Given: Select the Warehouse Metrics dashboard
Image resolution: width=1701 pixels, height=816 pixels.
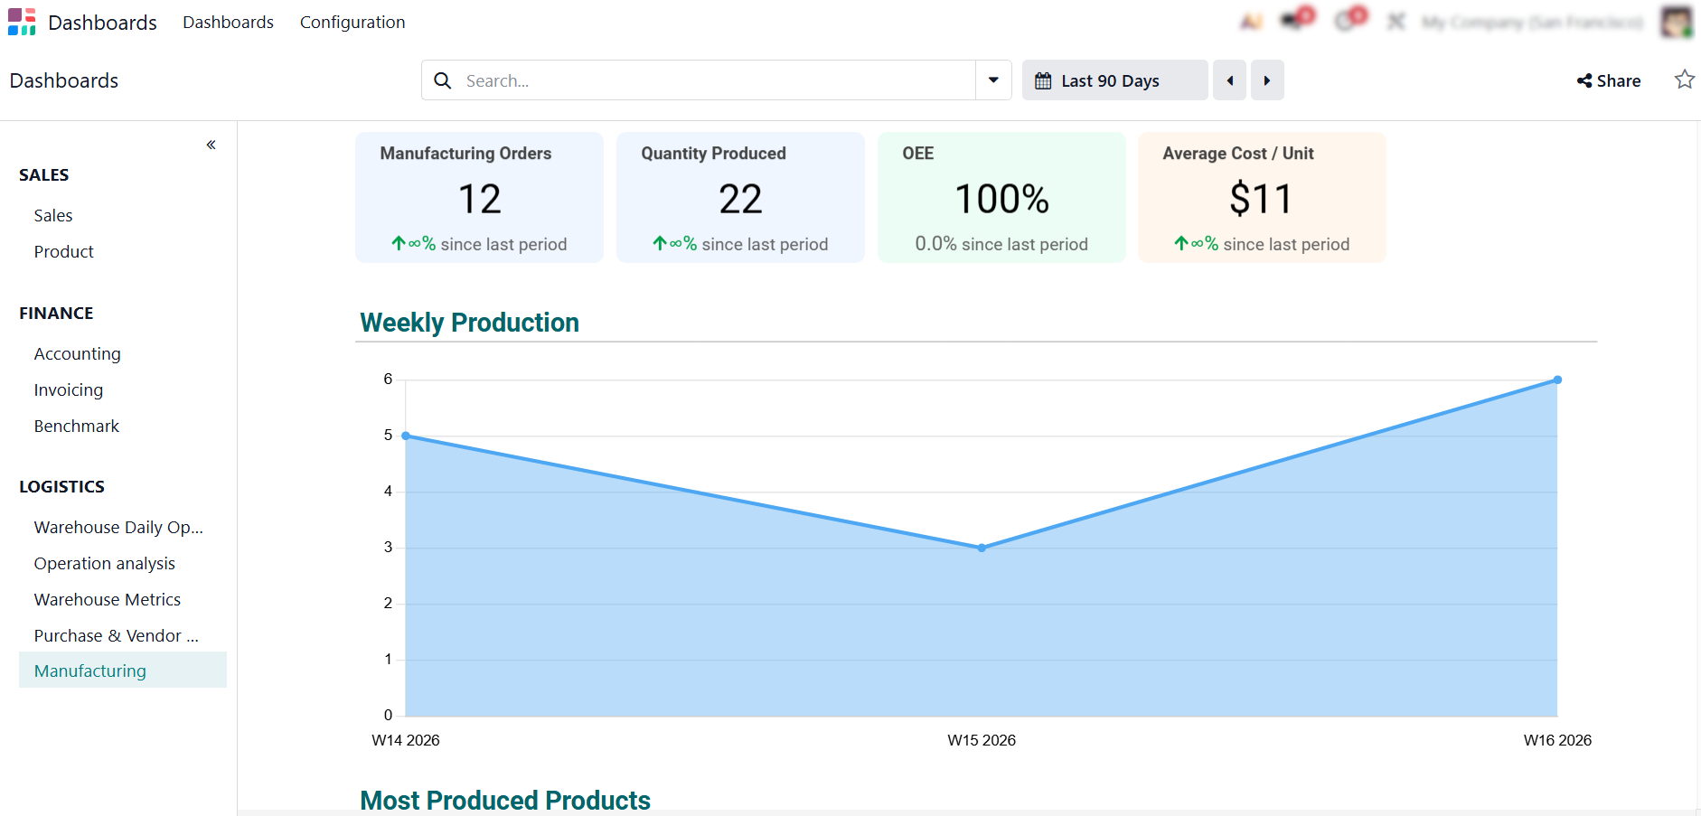Looking at the screenshot, I should coord(108,599).
